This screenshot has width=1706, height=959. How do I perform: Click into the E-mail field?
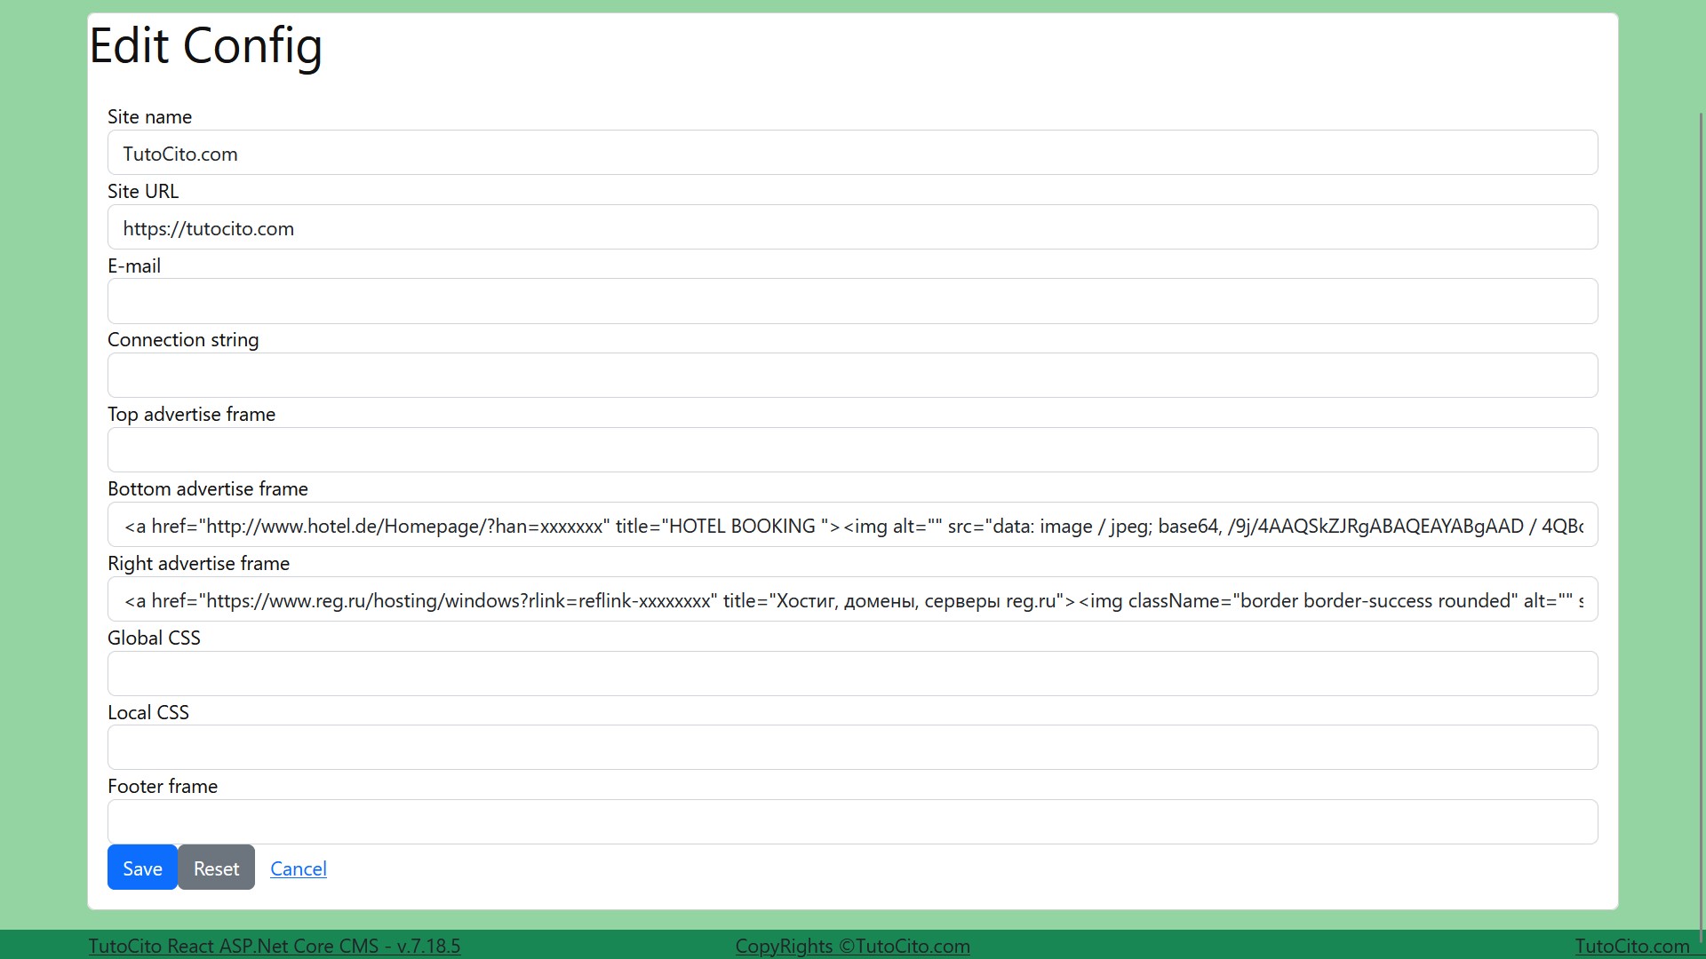[852, 301]
